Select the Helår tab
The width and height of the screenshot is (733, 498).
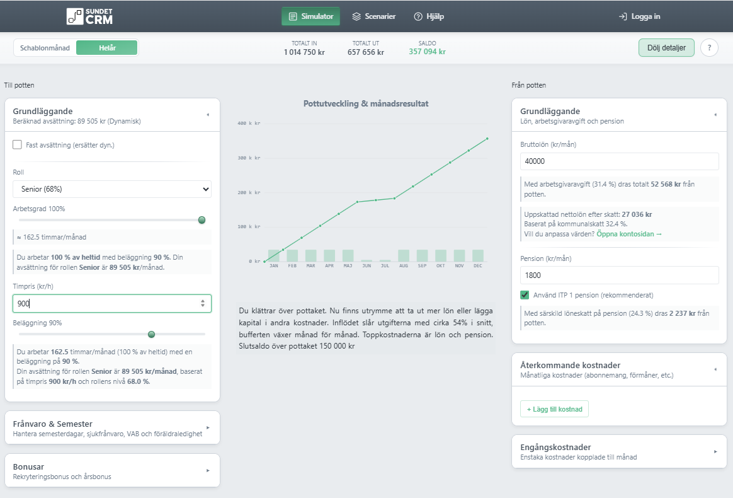pyautogui.click(x=106, y=47)
